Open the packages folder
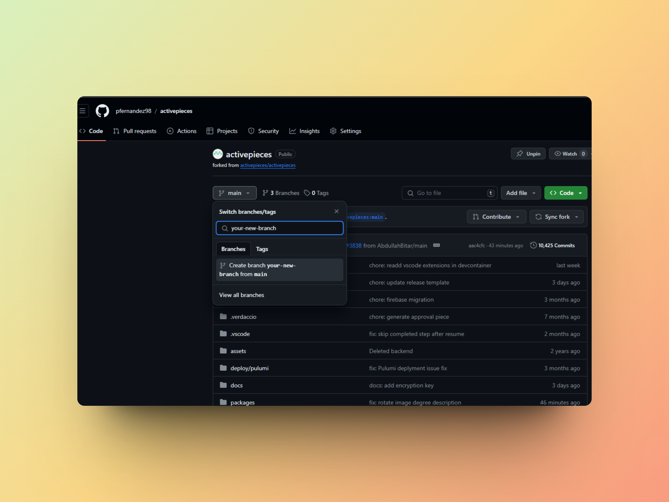This screenshot has width=669, height=502. coord(243,402)
